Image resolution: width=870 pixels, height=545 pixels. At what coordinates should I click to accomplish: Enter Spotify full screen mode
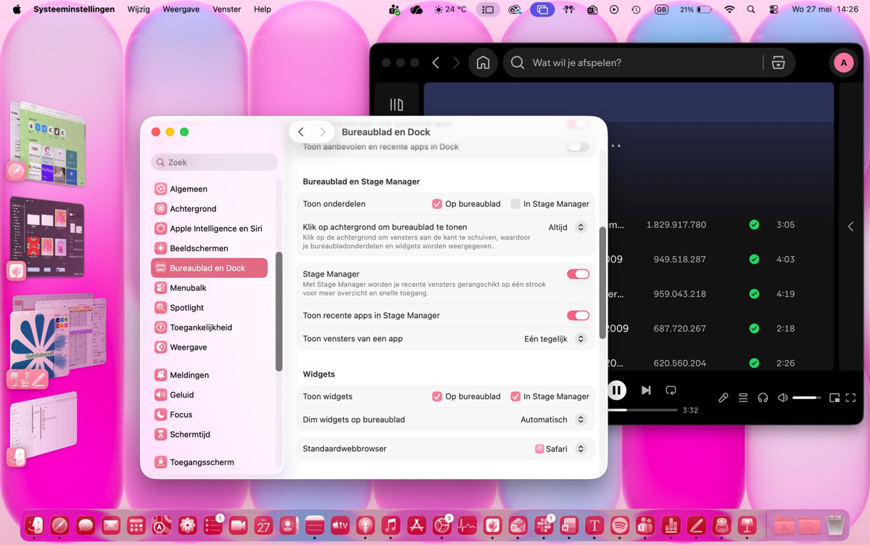[851, 398]
